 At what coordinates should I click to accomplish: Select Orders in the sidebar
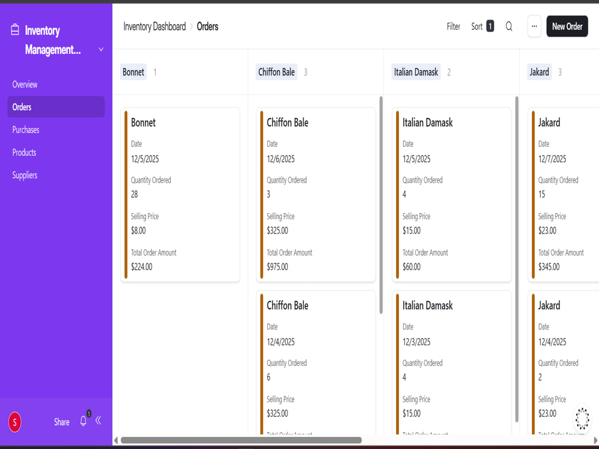(x=56, y=107)
